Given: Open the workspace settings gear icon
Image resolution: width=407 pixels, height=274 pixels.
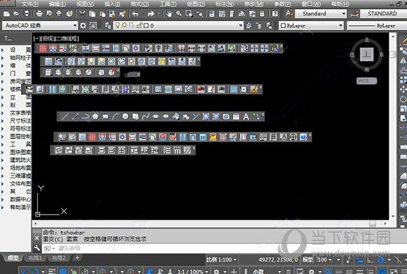Looking at the screenshot, I should pos(83,25).
